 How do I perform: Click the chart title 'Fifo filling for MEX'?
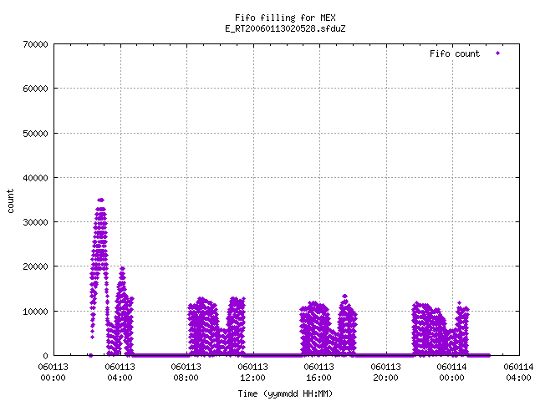(285, 18)
